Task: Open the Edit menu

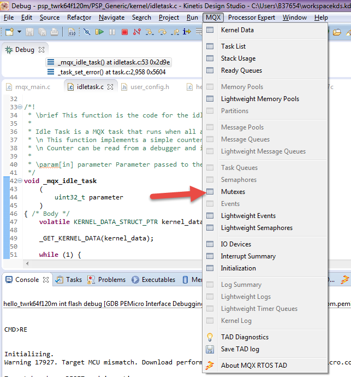Action: click(27, 17)
